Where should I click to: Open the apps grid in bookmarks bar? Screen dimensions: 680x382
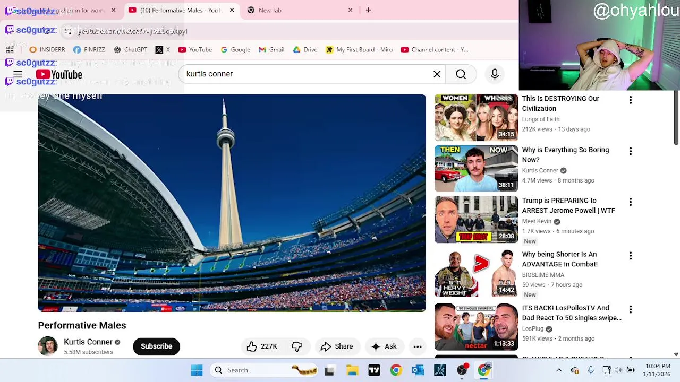click(10, 50)
